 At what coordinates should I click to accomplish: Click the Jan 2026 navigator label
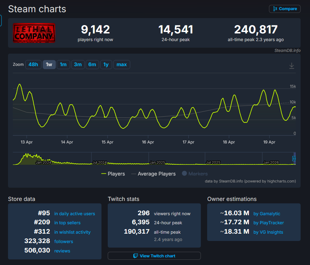pos(271,162)
